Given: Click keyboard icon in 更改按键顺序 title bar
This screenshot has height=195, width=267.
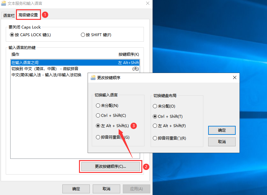Looking at the screenshot, I should pos(93,77).
